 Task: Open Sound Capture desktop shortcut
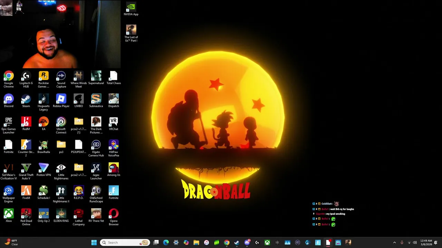click(61, 79)
